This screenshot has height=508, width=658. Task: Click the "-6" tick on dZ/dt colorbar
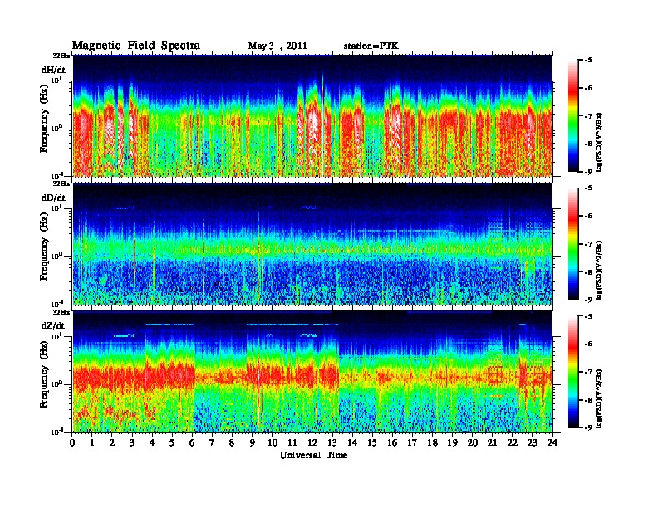589,344
